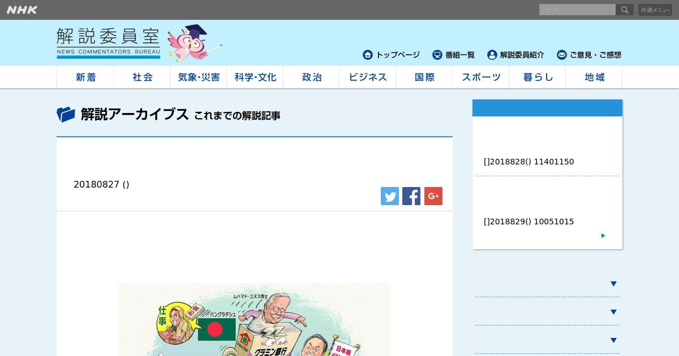
Task: Select the 社会 navigation tab
Action: [142, 77]
